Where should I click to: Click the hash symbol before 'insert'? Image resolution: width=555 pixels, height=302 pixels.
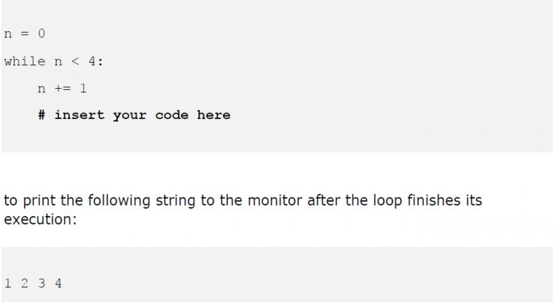coord(42,115)
